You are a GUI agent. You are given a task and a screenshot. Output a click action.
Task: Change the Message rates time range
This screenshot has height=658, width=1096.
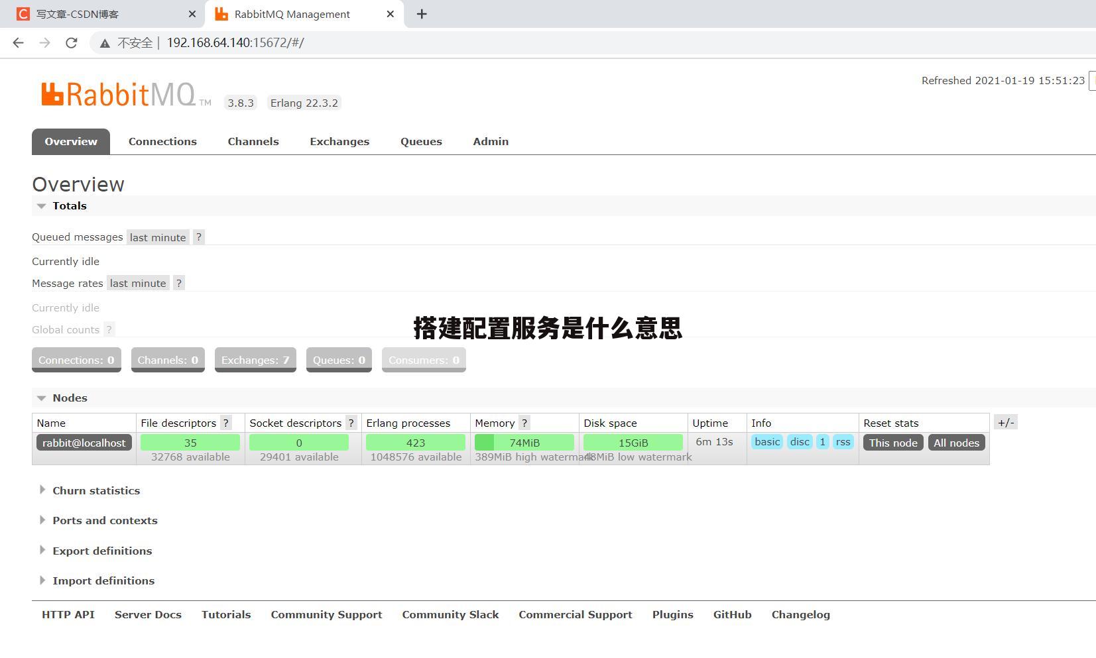137,283
